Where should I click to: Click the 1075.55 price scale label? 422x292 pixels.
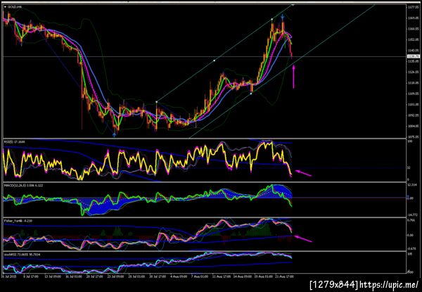(x=414, y=137)
